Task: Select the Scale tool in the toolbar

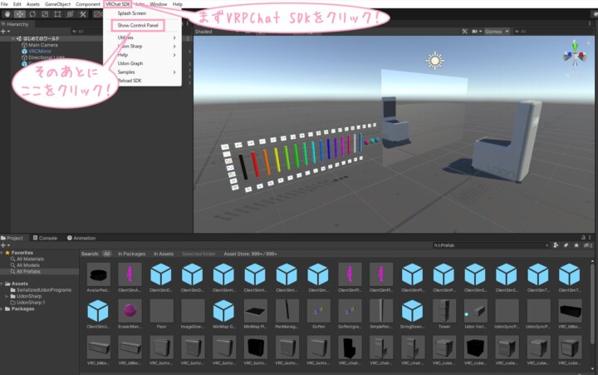Action: pyautogui.click(x=45, y=14)
